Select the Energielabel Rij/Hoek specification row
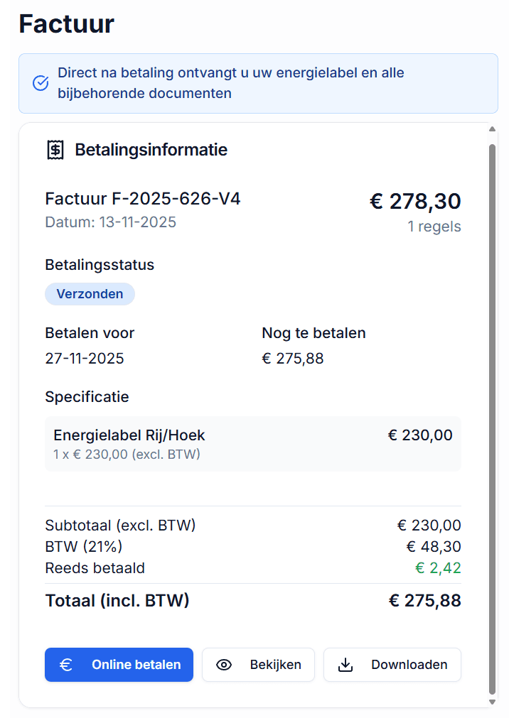The image size is (509, 718). [x=252, y=442]
